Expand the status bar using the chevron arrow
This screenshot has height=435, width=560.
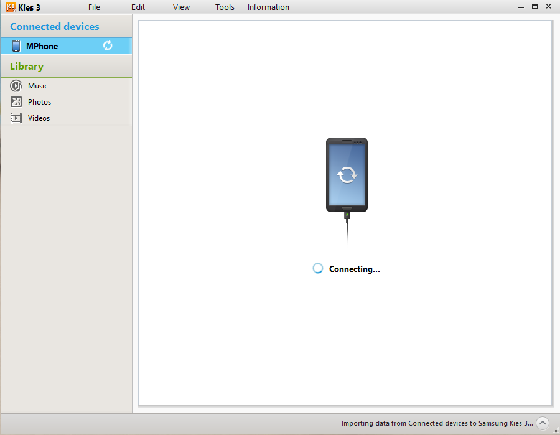544,423
